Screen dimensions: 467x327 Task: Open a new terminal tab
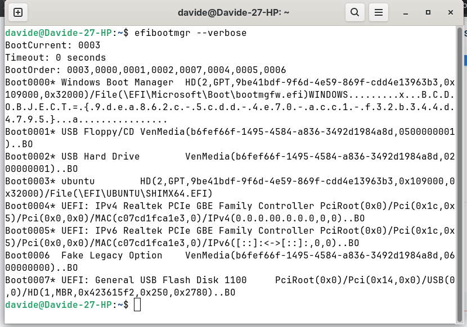[18, 12]
